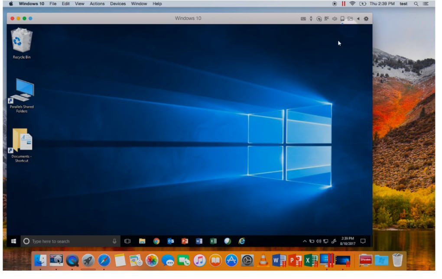This screenshot has height=279, width=442.
Task: Open macOS Notification Center
Action: click(426, 3)
